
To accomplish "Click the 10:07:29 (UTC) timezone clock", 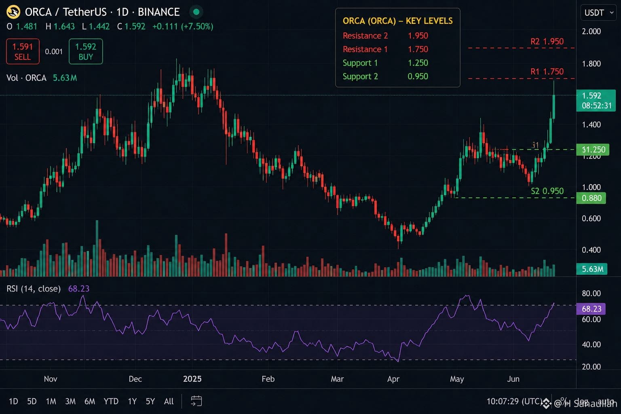I will (x=514, y=401).
